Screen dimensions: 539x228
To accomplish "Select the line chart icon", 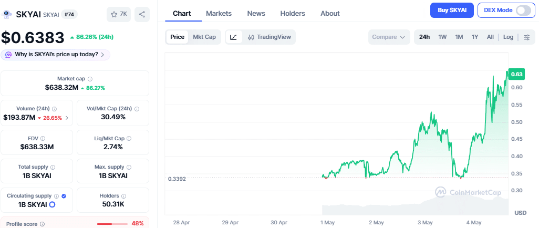I will click(x=234, y=37).
